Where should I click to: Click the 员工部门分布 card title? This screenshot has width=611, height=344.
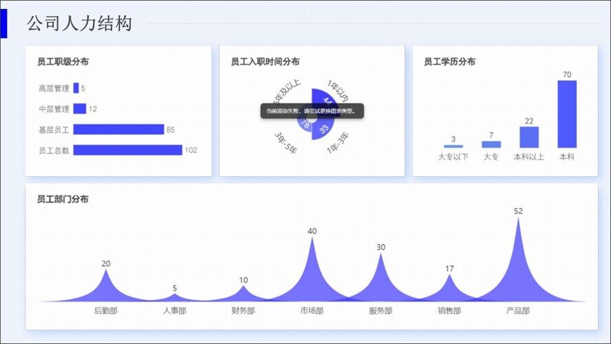pos(63,199)
